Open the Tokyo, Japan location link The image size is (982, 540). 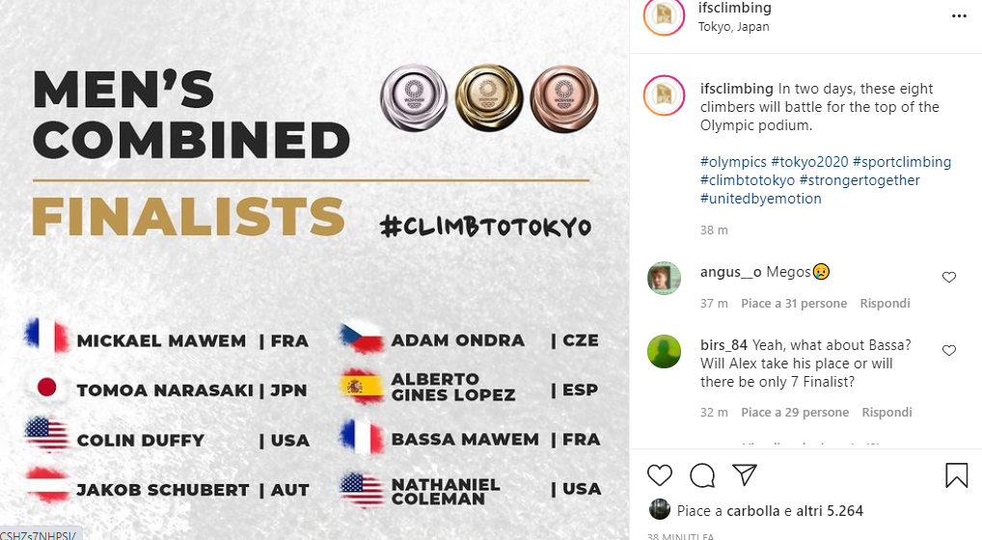[733, 27]
